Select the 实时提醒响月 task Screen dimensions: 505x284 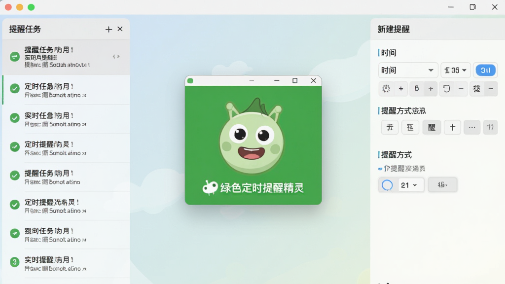click(x=66, y=263)
